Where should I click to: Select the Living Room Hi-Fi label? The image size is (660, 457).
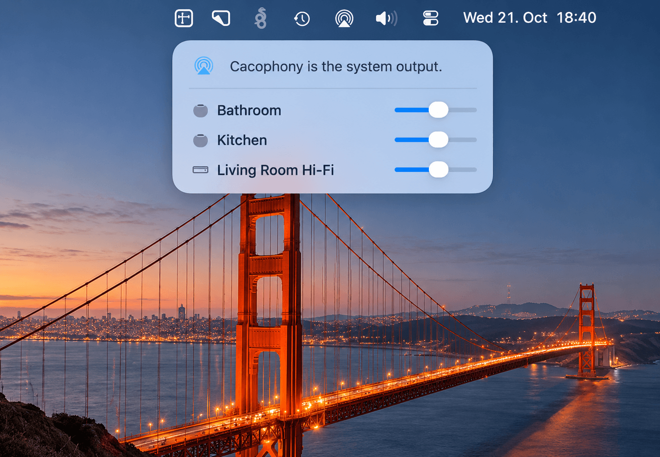pyautogui.click(x=275, y=170)
